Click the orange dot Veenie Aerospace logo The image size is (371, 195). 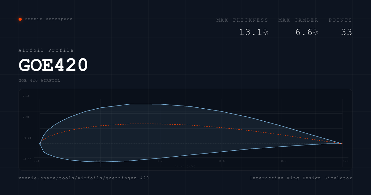coord(20,19)
